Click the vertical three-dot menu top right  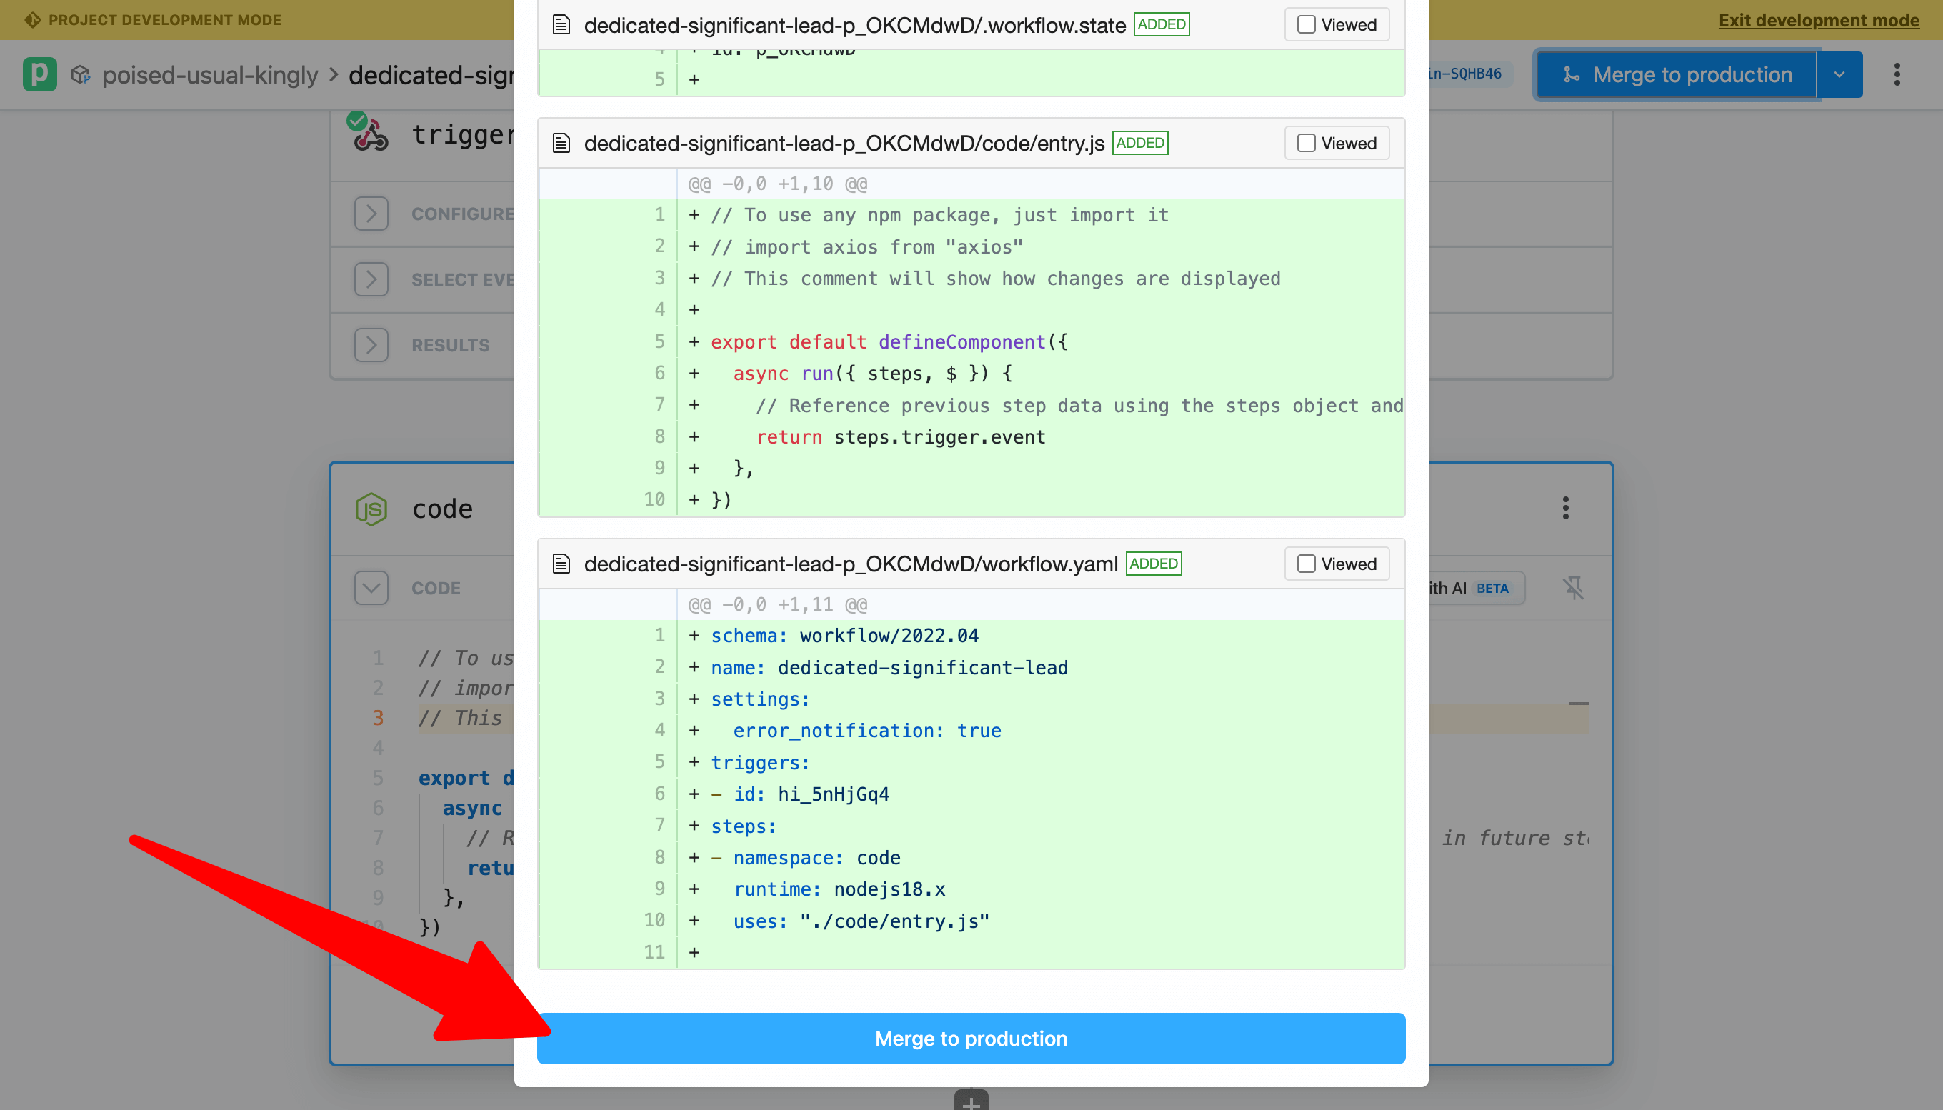(1897, 75)
